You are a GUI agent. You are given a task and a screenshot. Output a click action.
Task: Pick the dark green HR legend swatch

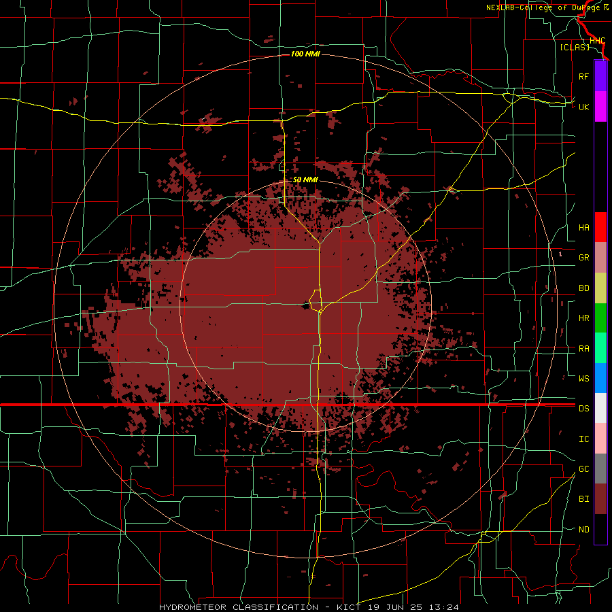(600, 318)
